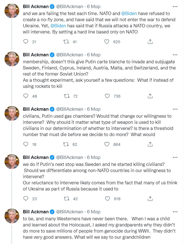Image resolution: width=185 pixels, height=244 pixels.
Task: Retweet the tweet with 41 retweets
Action: tap(66, 42)
